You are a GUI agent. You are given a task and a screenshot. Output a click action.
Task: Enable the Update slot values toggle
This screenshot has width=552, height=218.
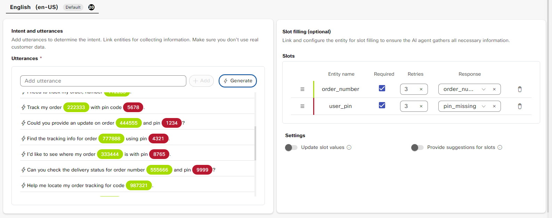click(291, 148)
